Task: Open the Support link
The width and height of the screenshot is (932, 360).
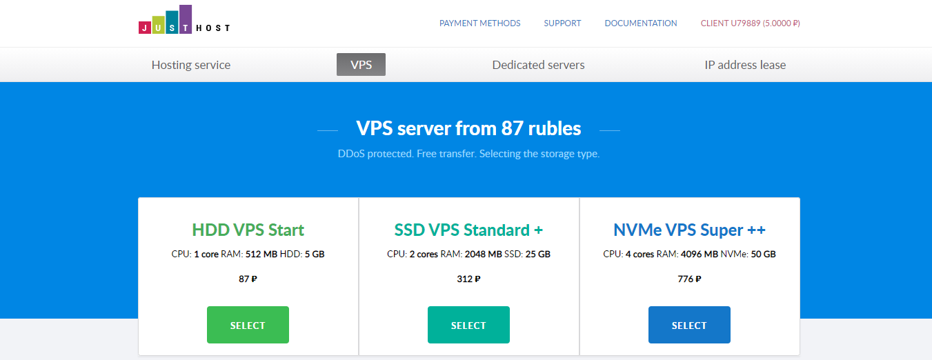Action: point(562,23)
